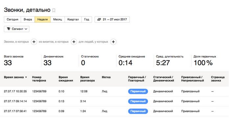Image resolution: width=230 pixels, height=124 pixels.
Task: Click the Метка column header
Action: pos(106,77)
